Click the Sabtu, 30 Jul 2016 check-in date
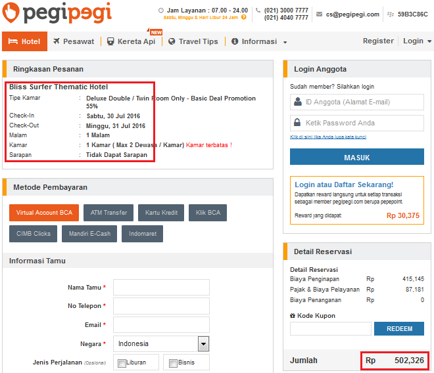The image size is (434, 373). 113,116
